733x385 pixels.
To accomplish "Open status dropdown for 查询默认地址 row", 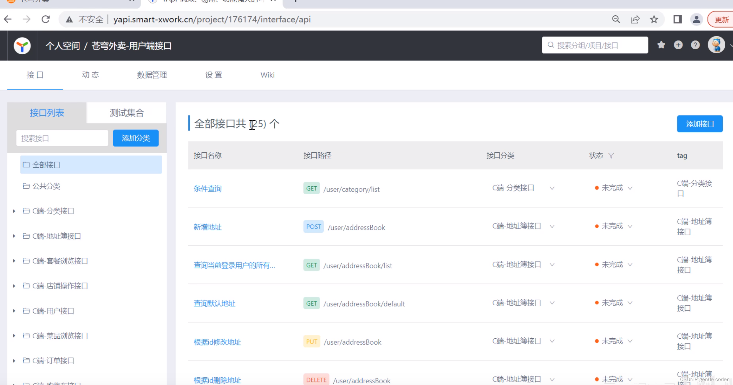I will pos(630,303).
